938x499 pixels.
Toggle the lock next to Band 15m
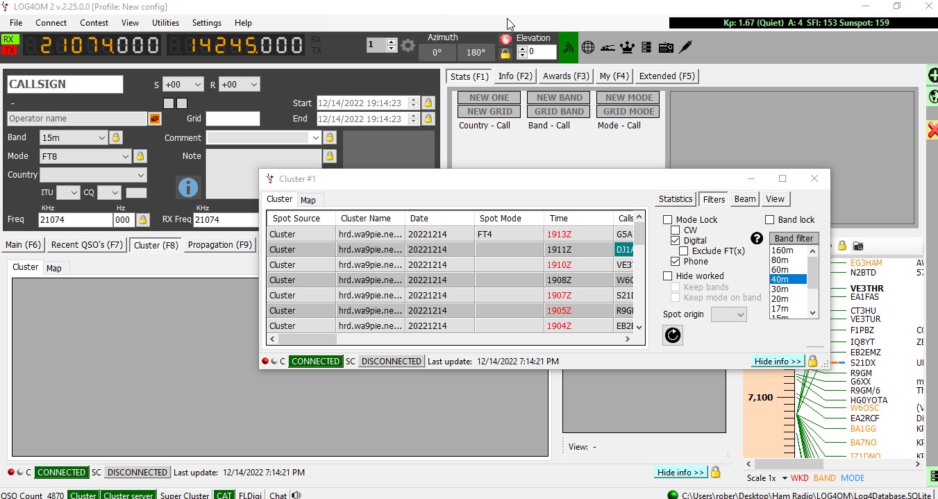coord(116,137)
